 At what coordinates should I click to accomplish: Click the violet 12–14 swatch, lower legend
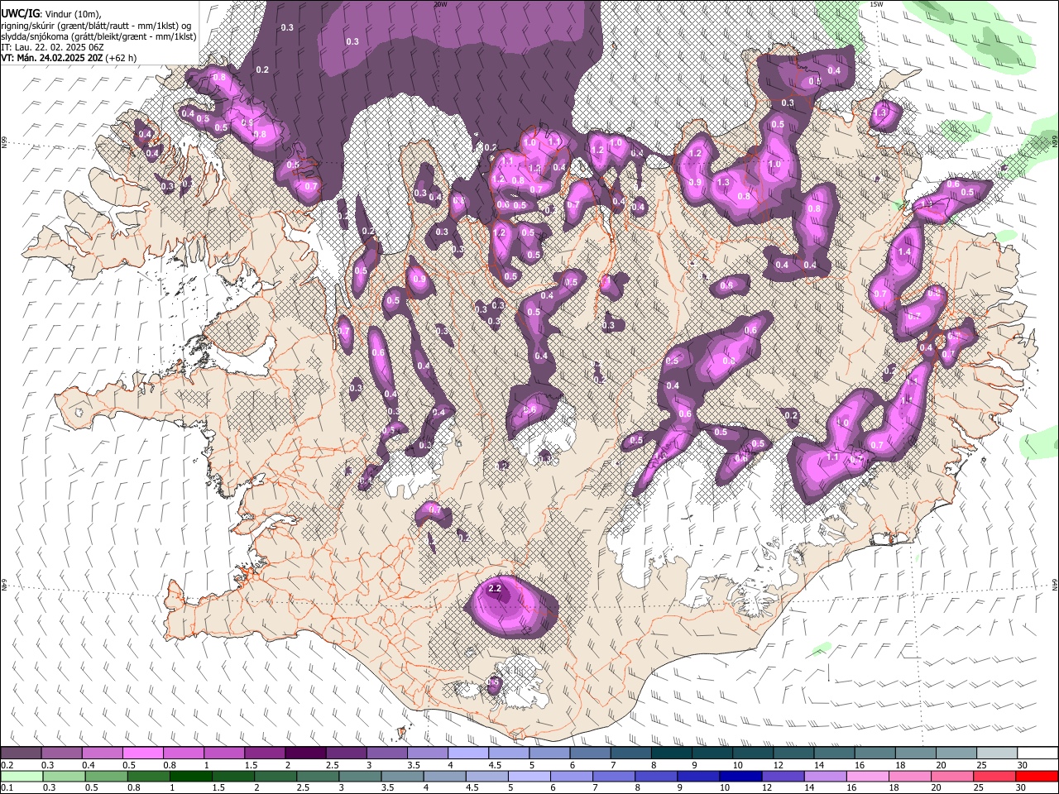point(783,776)
